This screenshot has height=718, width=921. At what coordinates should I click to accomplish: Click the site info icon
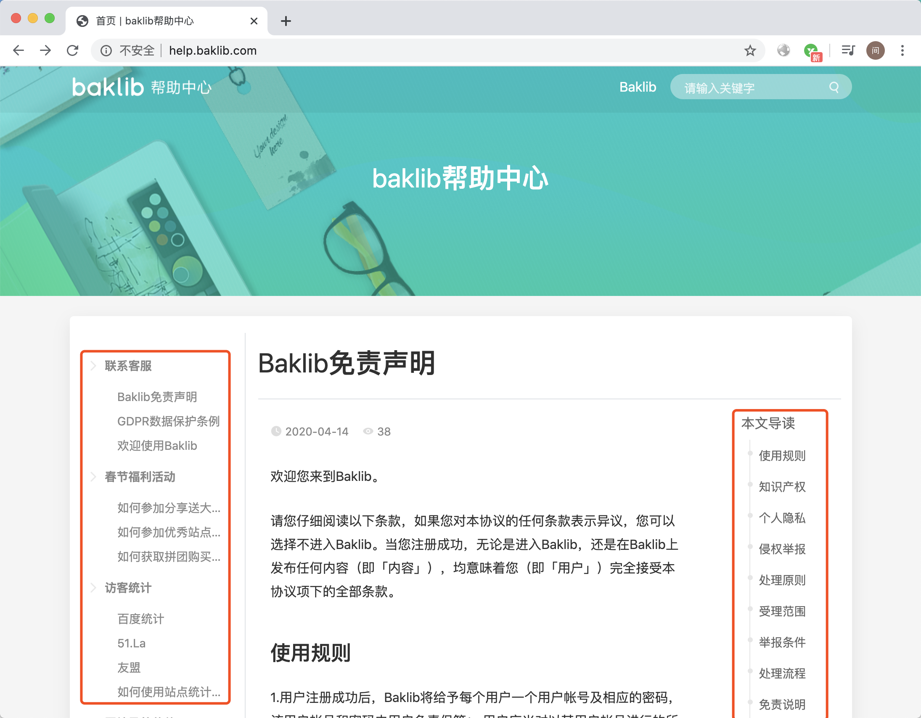click(106, 50)
